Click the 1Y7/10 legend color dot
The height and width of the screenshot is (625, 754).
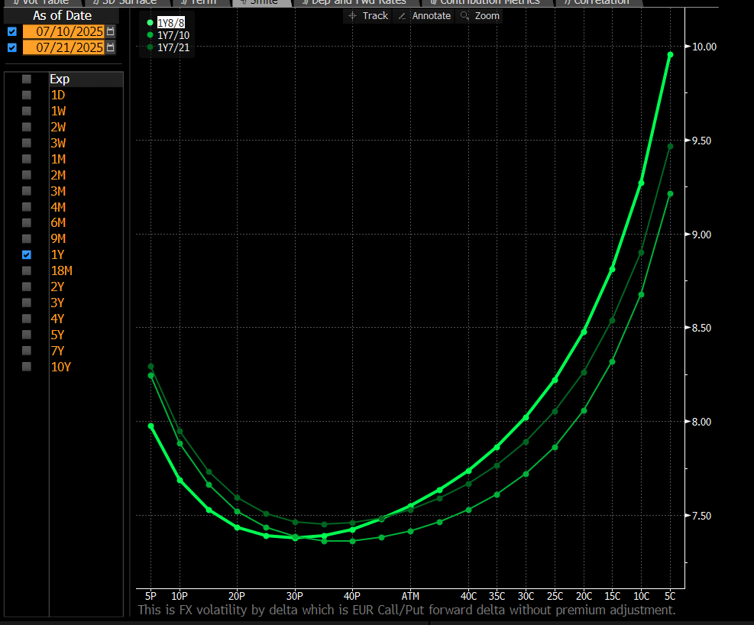tap(150, 35)
